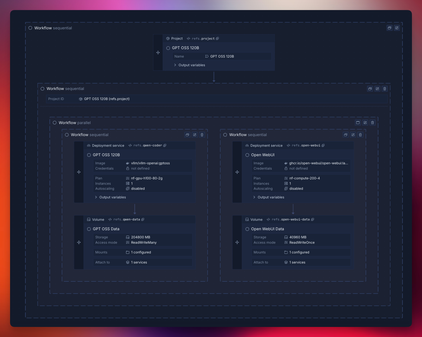This screenshot has width=422, height=337.
Task: Copy the refs.open-webui-data reference
Action: (312, 220)
